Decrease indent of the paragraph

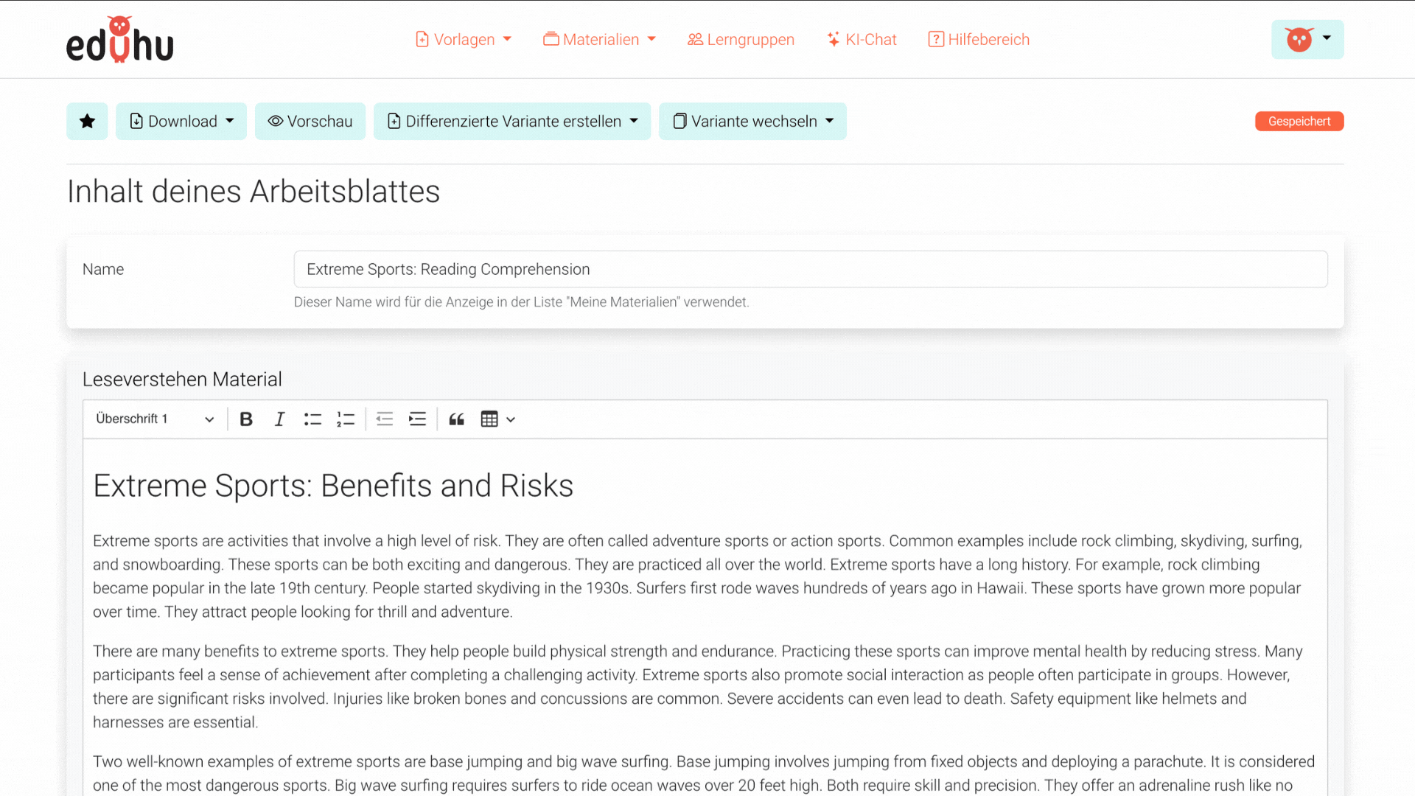(x=385, y=419)
